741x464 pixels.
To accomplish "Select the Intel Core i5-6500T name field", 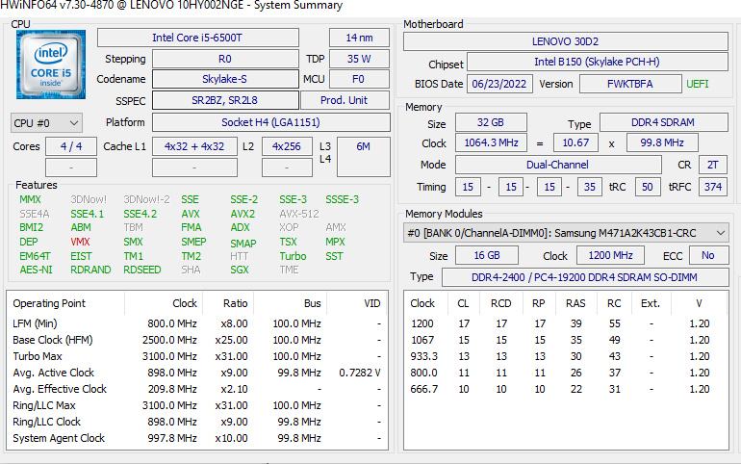I will click(x=225, y=38).
